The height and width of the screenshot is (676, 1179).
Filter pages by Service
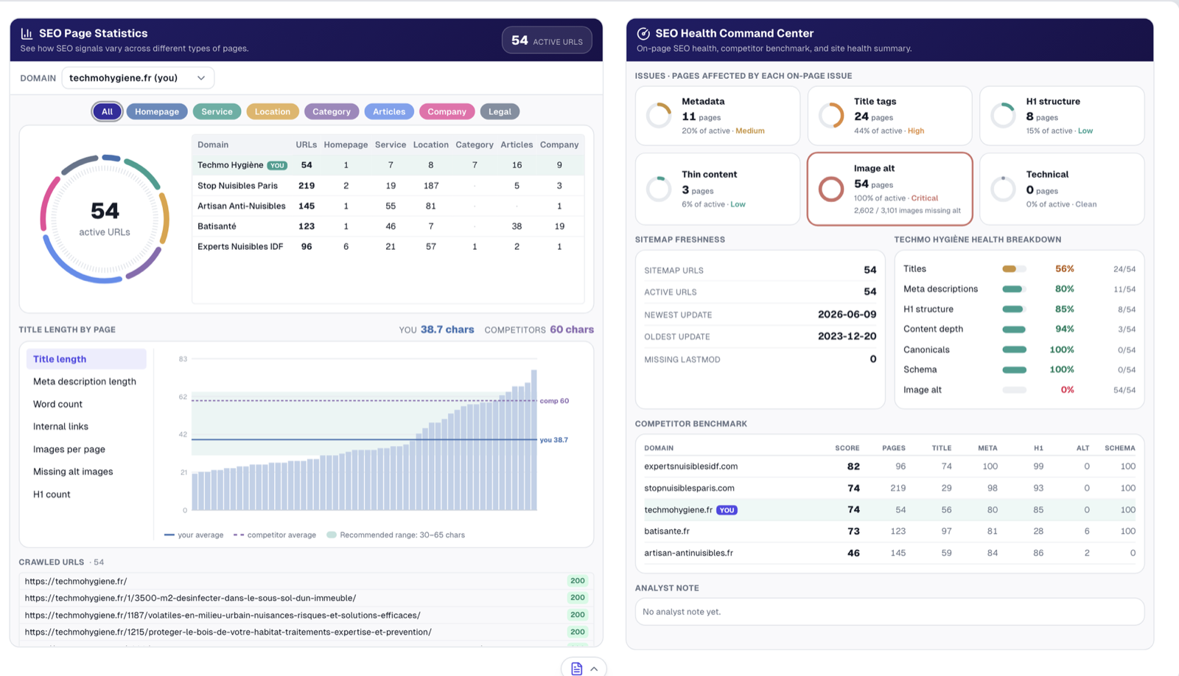click(x=217, y=111)
